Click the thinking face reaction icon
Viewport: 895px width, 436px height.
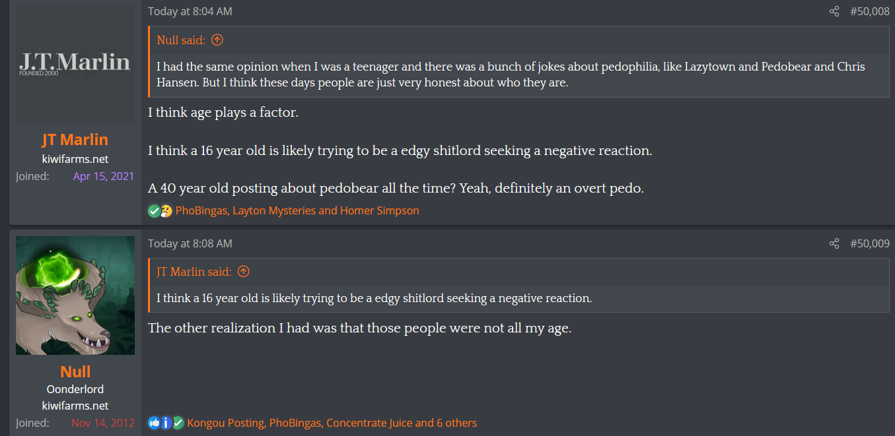click(x=166, y=211)
